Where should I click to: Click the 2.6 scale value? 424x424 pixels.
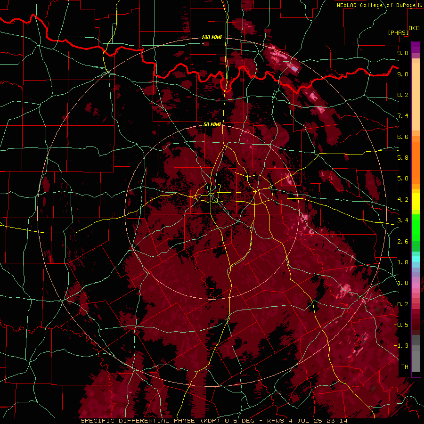403,242
